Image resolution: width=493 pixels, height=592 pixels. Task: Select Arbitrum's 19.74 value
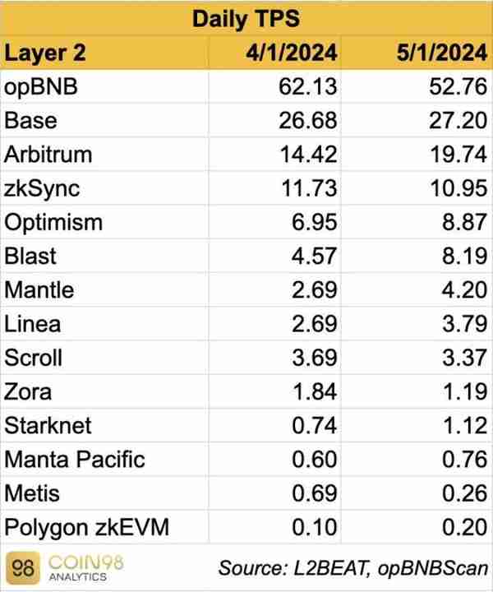458,155
